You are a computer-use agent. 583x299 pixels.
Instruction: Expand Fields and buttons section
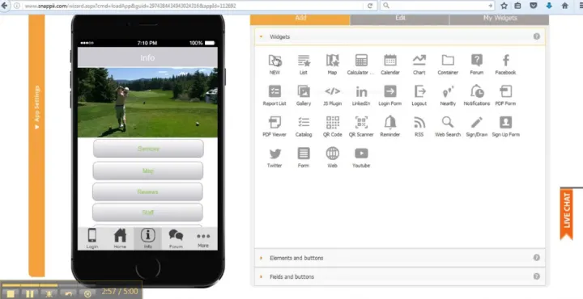400,276
